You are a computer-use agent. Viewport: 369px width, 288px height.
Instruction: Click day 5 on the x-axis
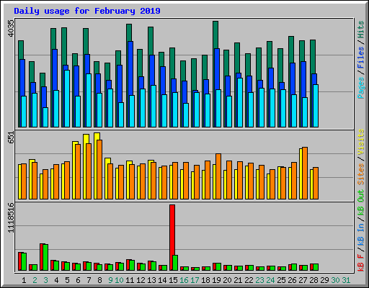coord(67,280)
